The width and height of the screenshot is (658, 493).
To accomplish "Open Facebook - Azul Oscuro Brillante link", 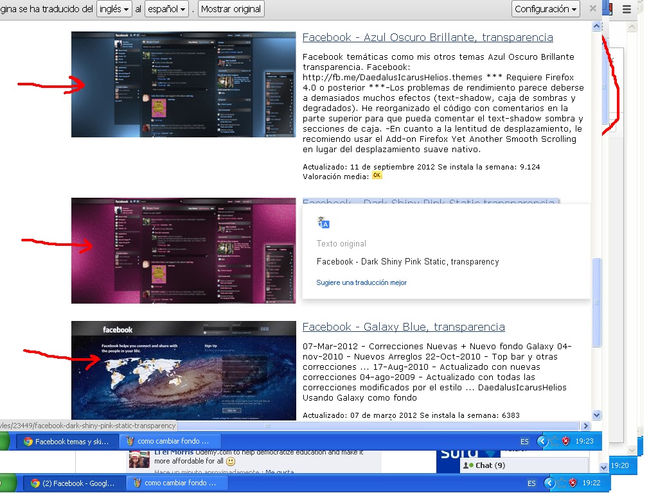I will (x=427, y=37).
